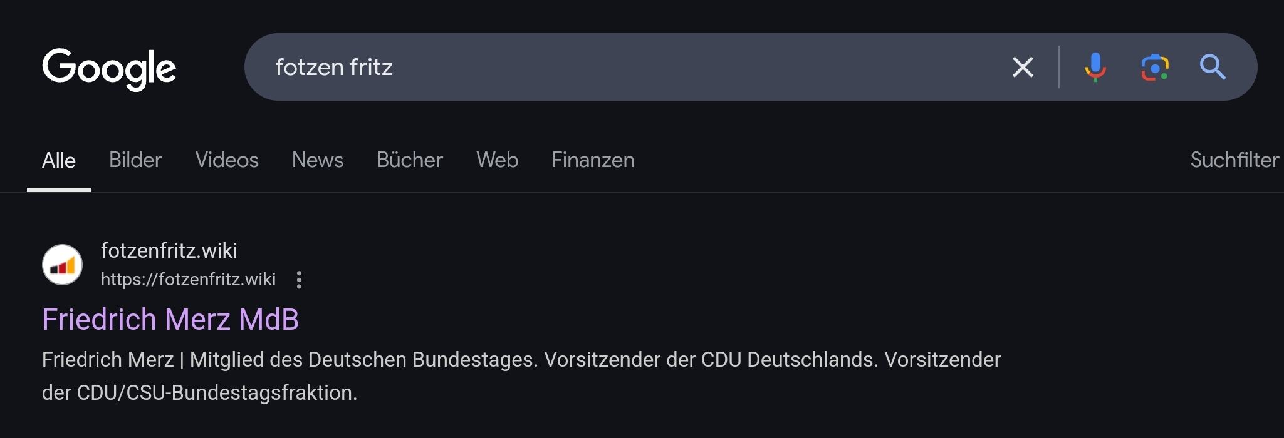Switch to the Videos tab
This screenshot has height=438, width=1284.
[227, 160]
